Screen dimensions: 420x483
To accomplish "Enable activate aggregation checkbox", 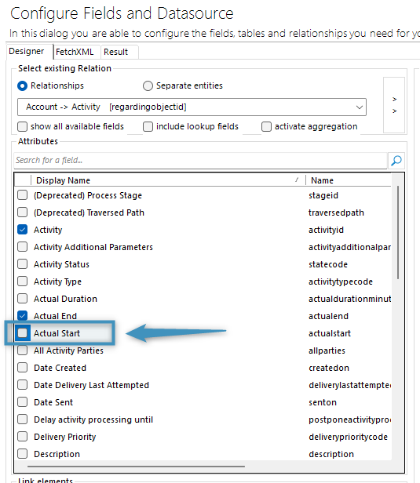I will (266, 126).
